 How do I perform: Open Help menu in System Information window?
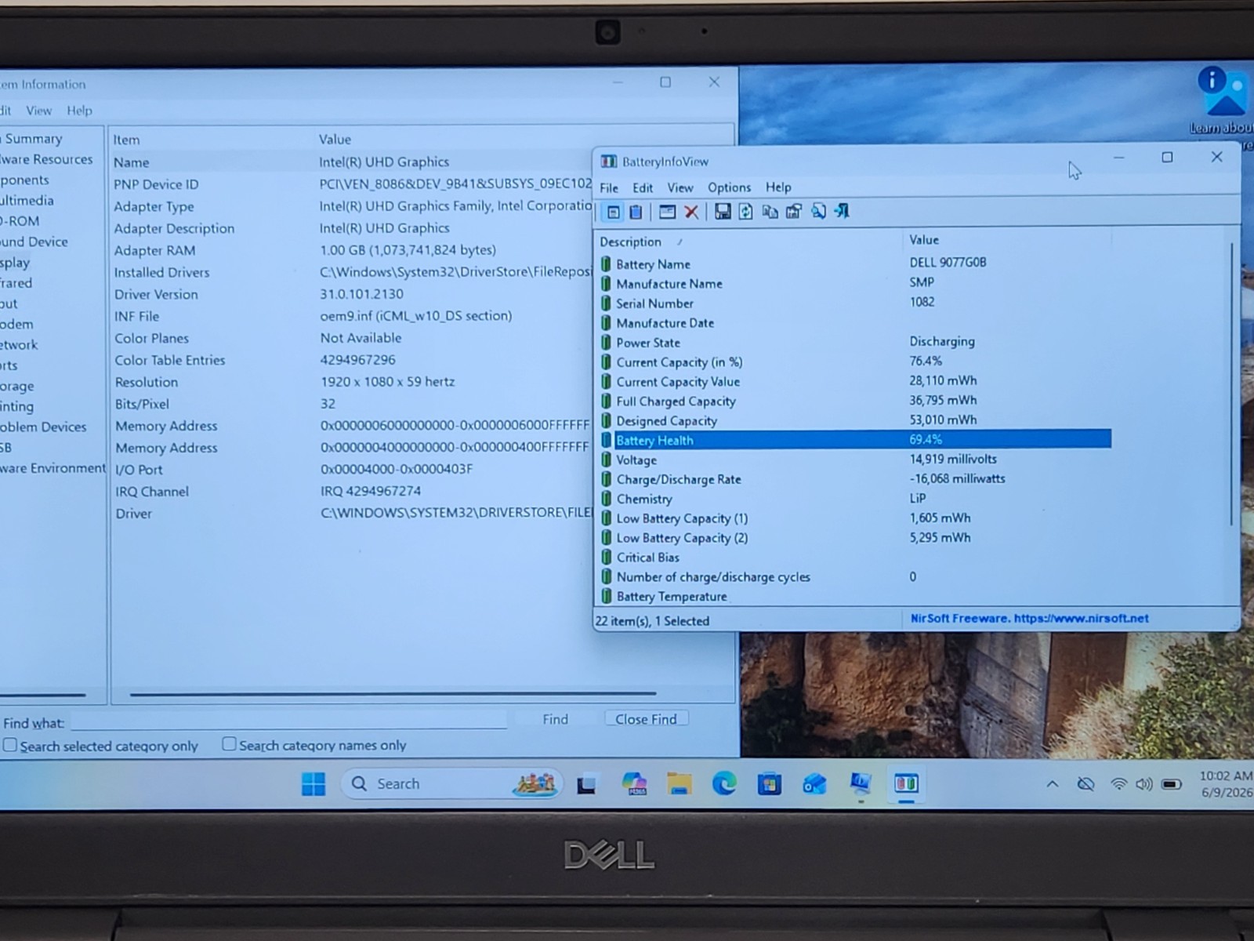coord(78,111)
